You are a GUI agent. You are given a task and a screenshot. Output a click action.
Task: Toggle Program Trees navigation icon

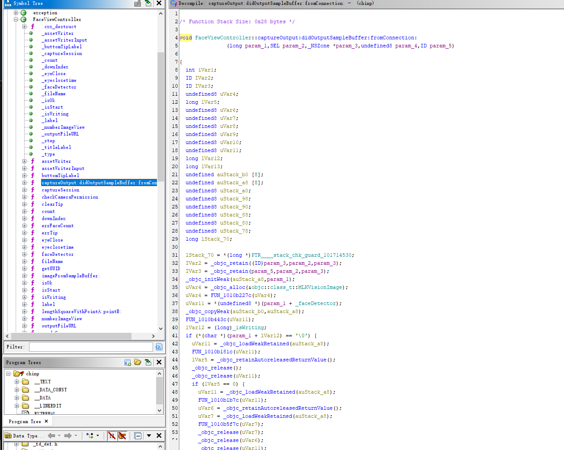[x=148, y=362]
